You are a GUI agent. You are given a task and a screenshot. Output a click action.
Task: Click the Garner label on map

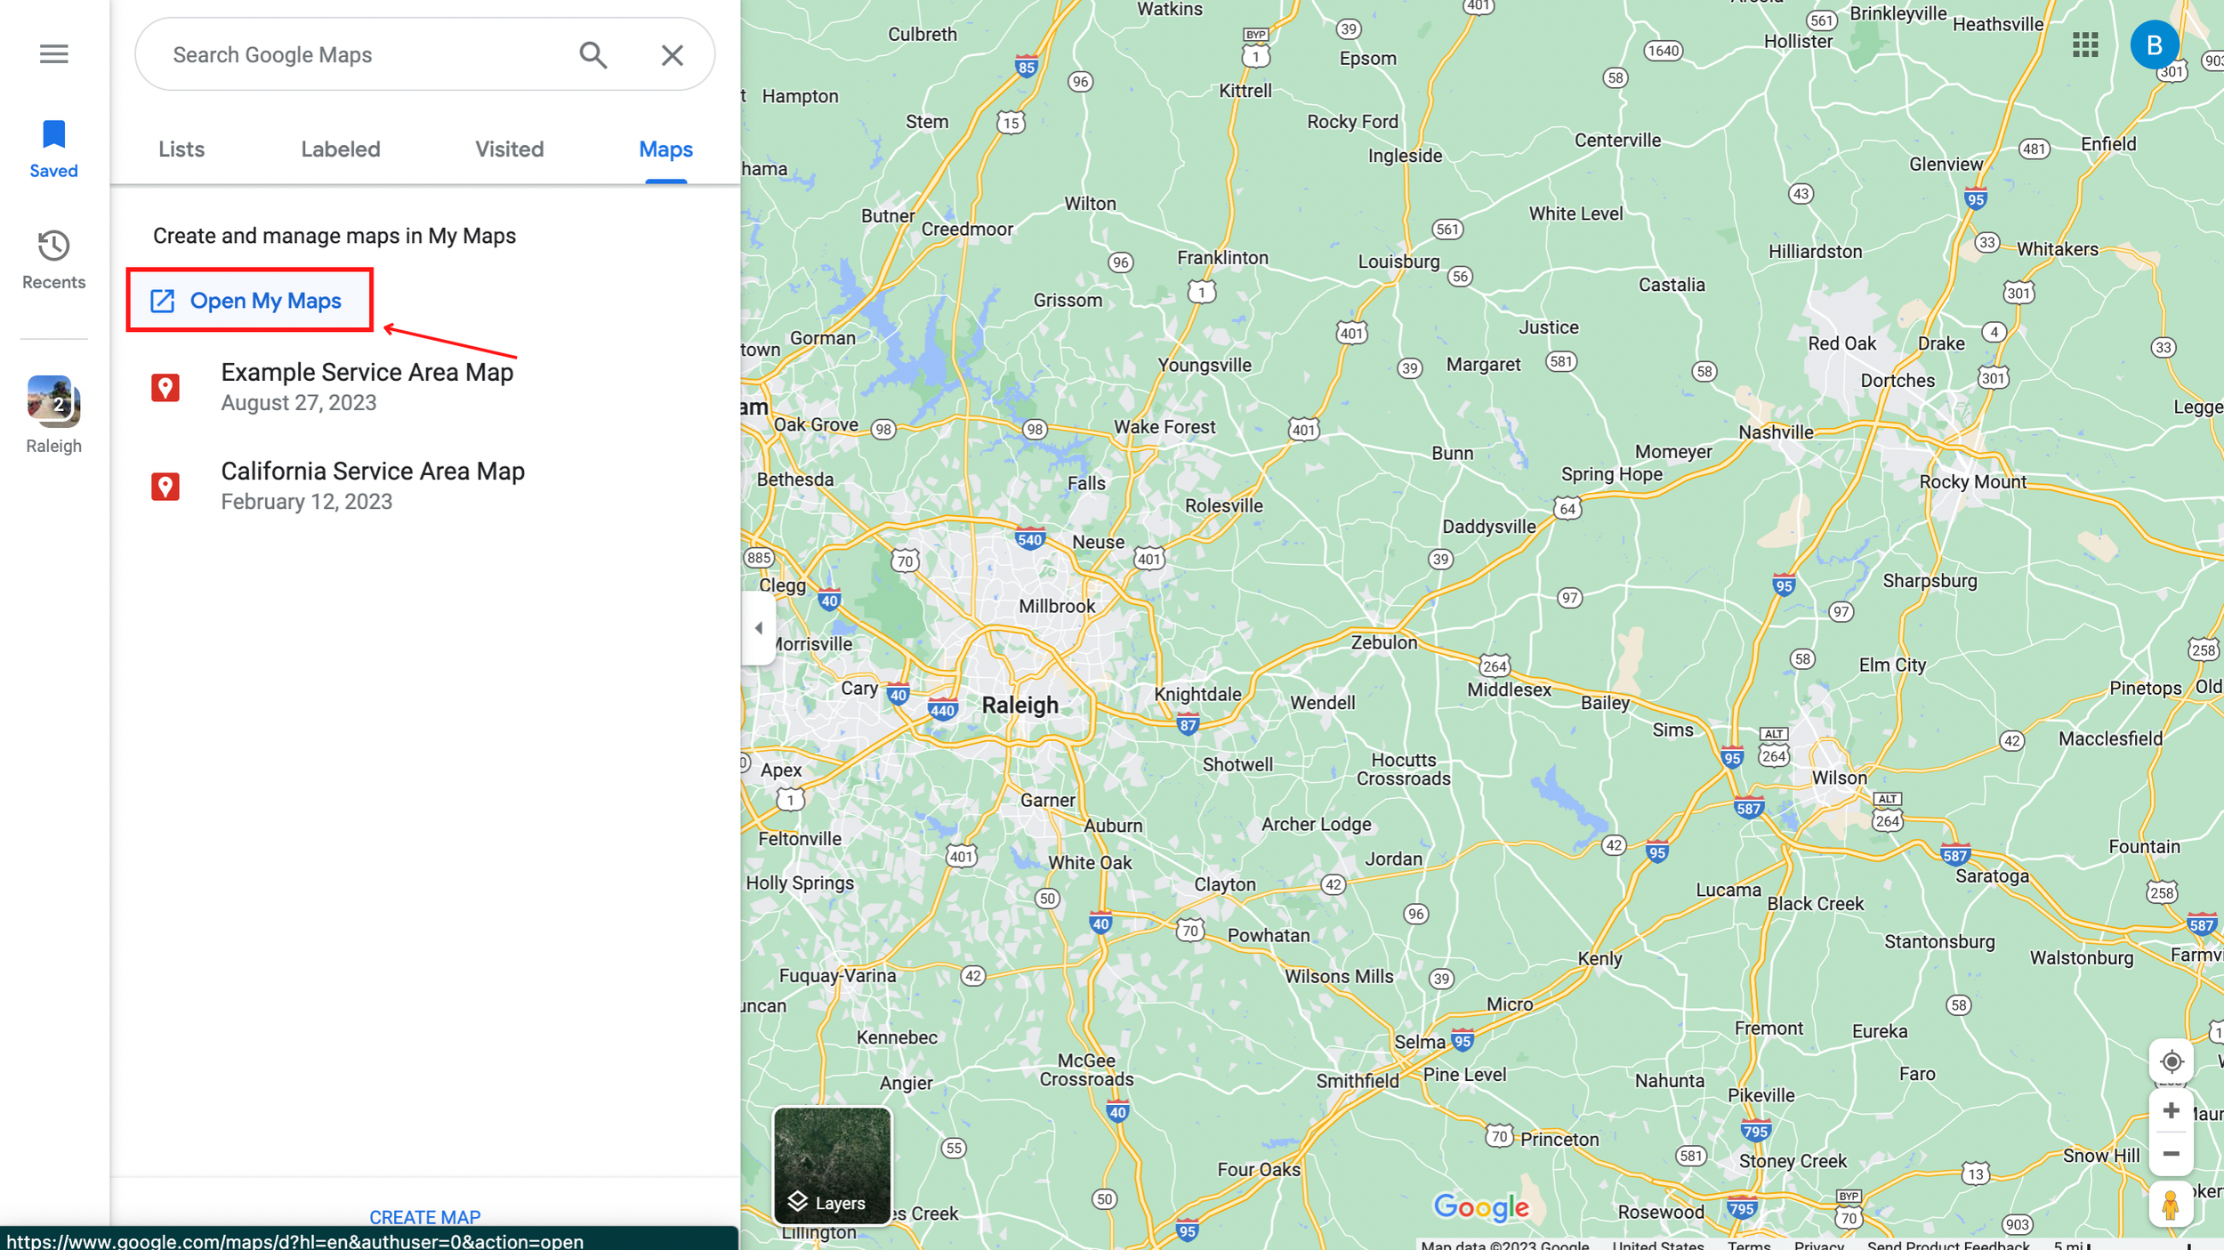[1048, 800]
